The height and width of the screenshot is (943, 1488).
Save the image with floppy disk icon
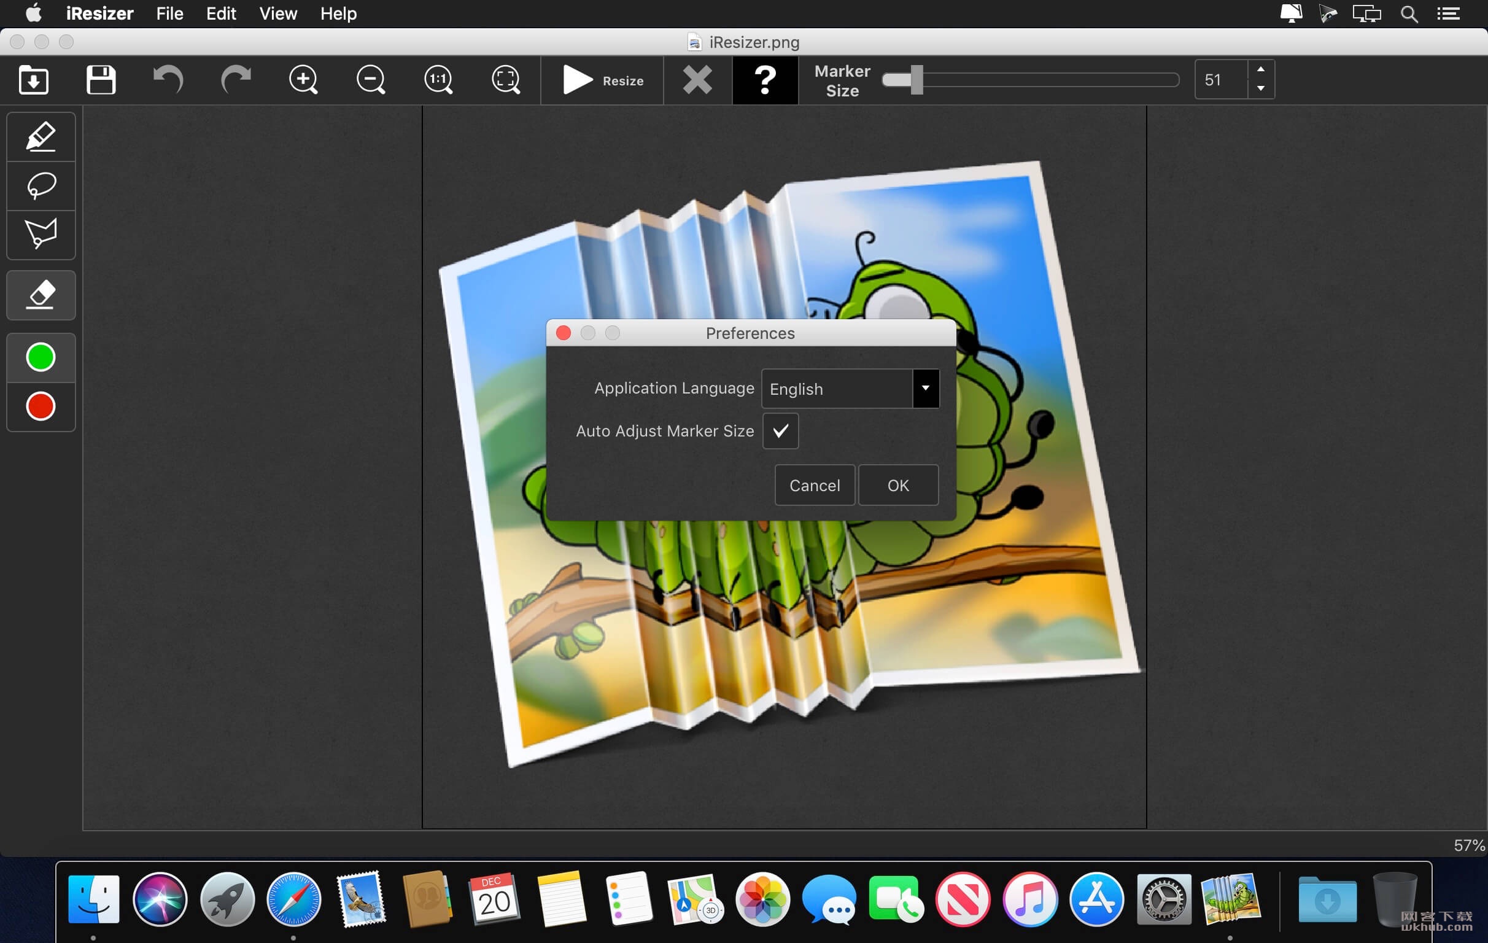[x=101, y=80]
